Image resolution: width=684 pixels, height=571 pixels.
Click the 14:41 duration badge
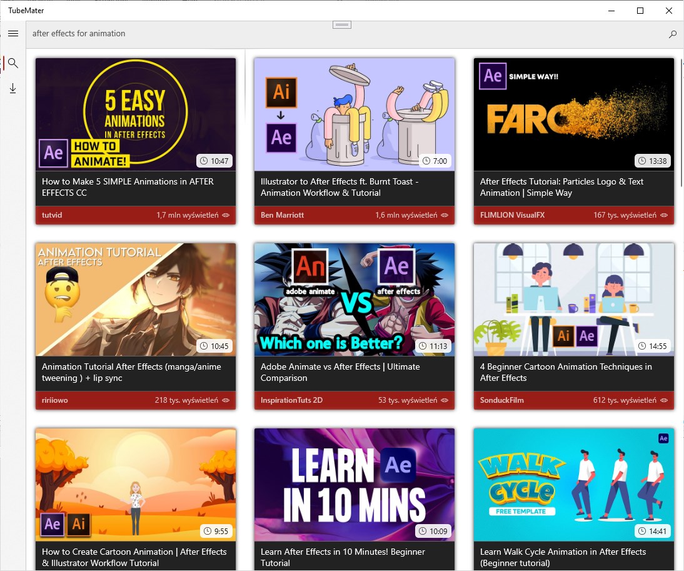tap(652, 532)
